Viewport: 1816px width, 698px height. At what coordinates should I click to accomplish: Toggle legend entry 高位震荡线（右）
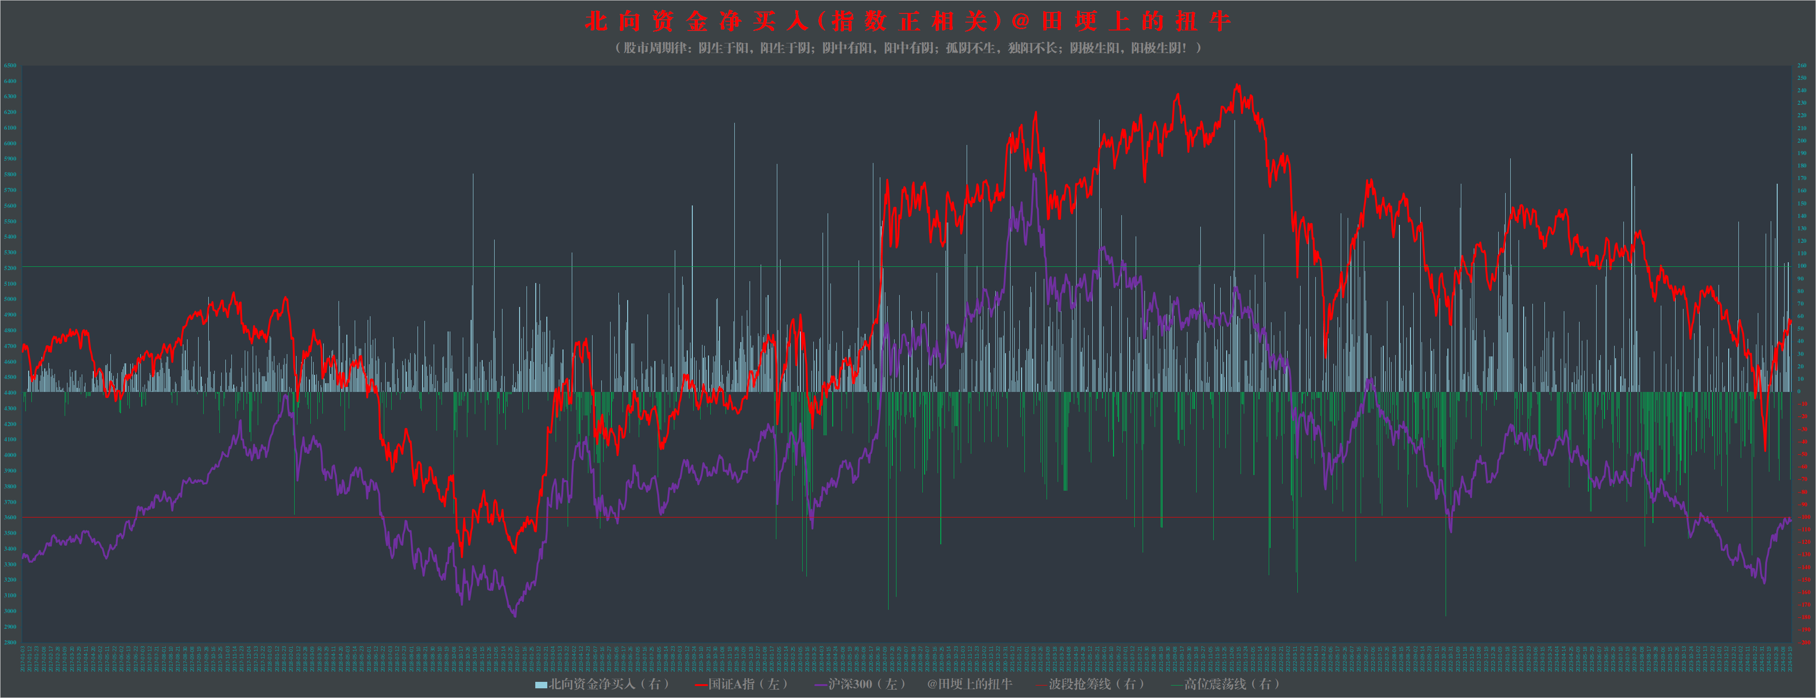pyautogui.click(x=1226, y=684)
